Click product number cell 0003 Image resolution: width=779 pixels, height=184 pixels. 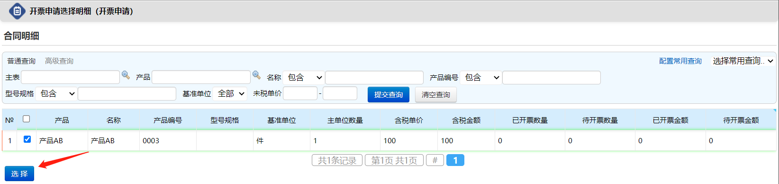pos(168,140)
